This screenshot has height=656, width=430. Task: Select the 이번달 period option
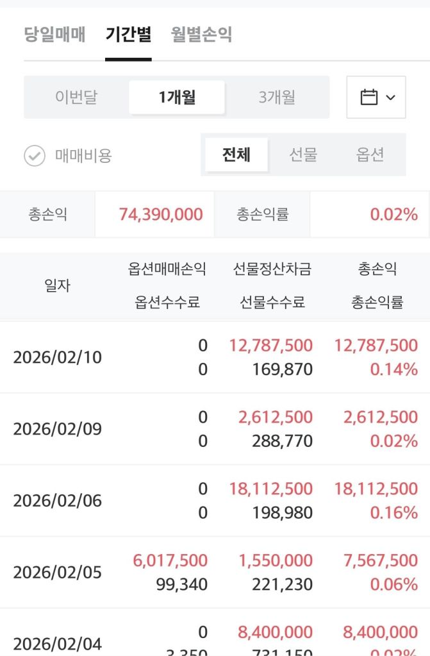click(x=76, y=97)
